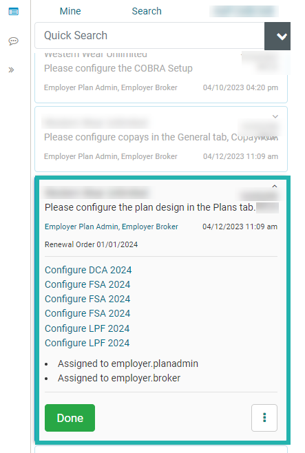Open the first Configure FSA 2024 link
The image size is (305, 453).
coord(87,284)
